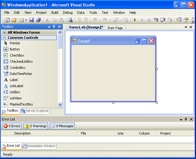
Task: Click the Comment out lines icon
Action: pyautogui.click(x=79, y=20)
